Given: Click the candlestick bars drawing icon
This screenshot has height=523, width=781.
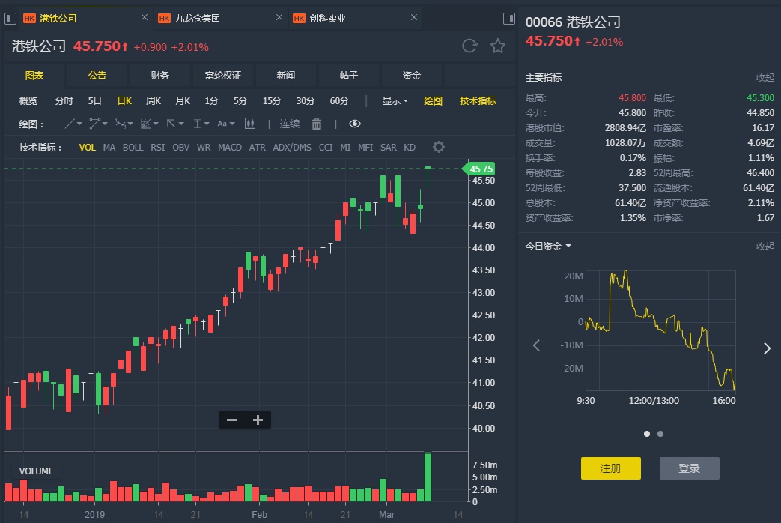Looking at the screenshot, I should (x=250, y=124).
